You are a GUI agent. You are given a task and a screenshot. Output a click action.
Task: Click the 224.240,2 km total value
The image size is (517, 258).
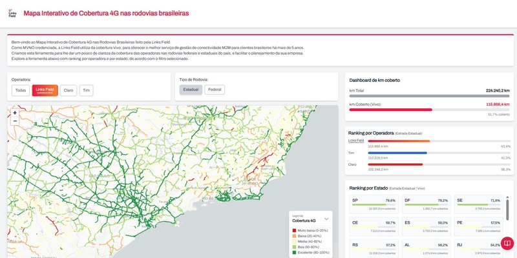coord(498,90)
